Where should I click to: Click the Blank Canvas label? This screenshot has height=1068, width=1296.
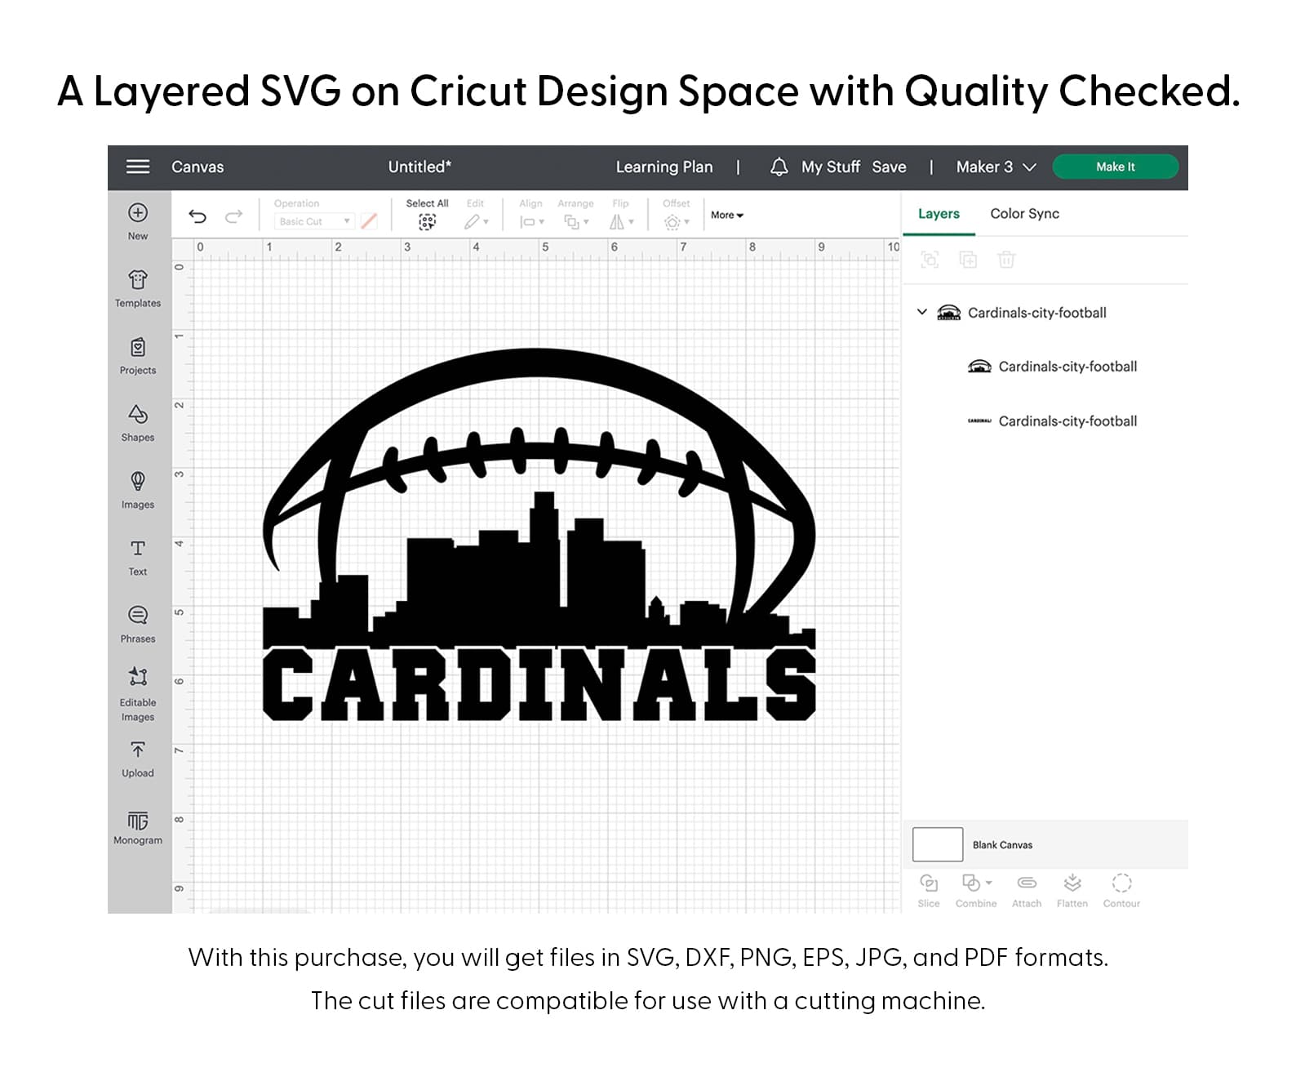[x=1002, y=845]
